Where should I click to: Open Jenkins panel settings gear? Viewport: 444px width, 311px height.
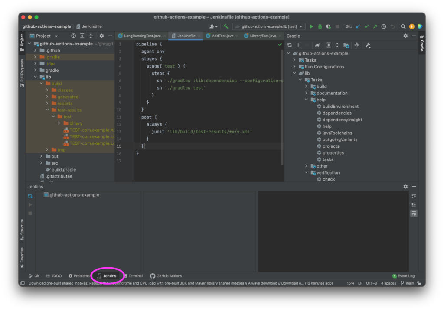point(405,187)
